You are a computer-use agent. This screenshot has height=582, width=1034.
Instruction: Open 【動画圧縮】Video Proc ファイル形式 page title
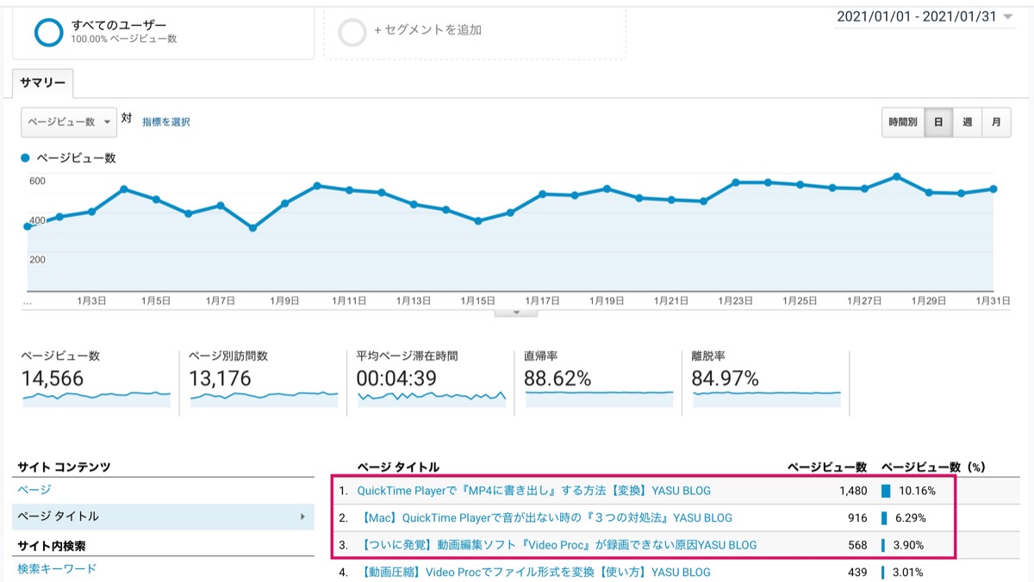click(x=534, y=572)
